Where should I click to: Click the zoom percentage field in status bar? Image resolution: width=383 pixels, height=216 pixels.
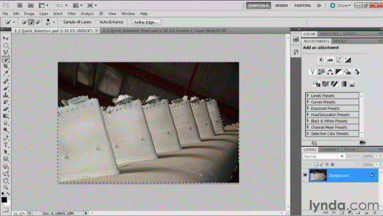pyautogui.click(x=18, y=213)
